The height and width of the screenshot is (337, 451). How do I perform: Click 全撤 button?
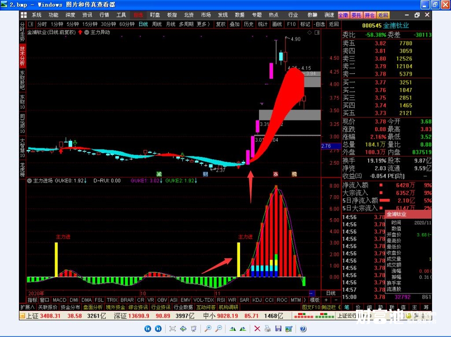pos(344,15)
